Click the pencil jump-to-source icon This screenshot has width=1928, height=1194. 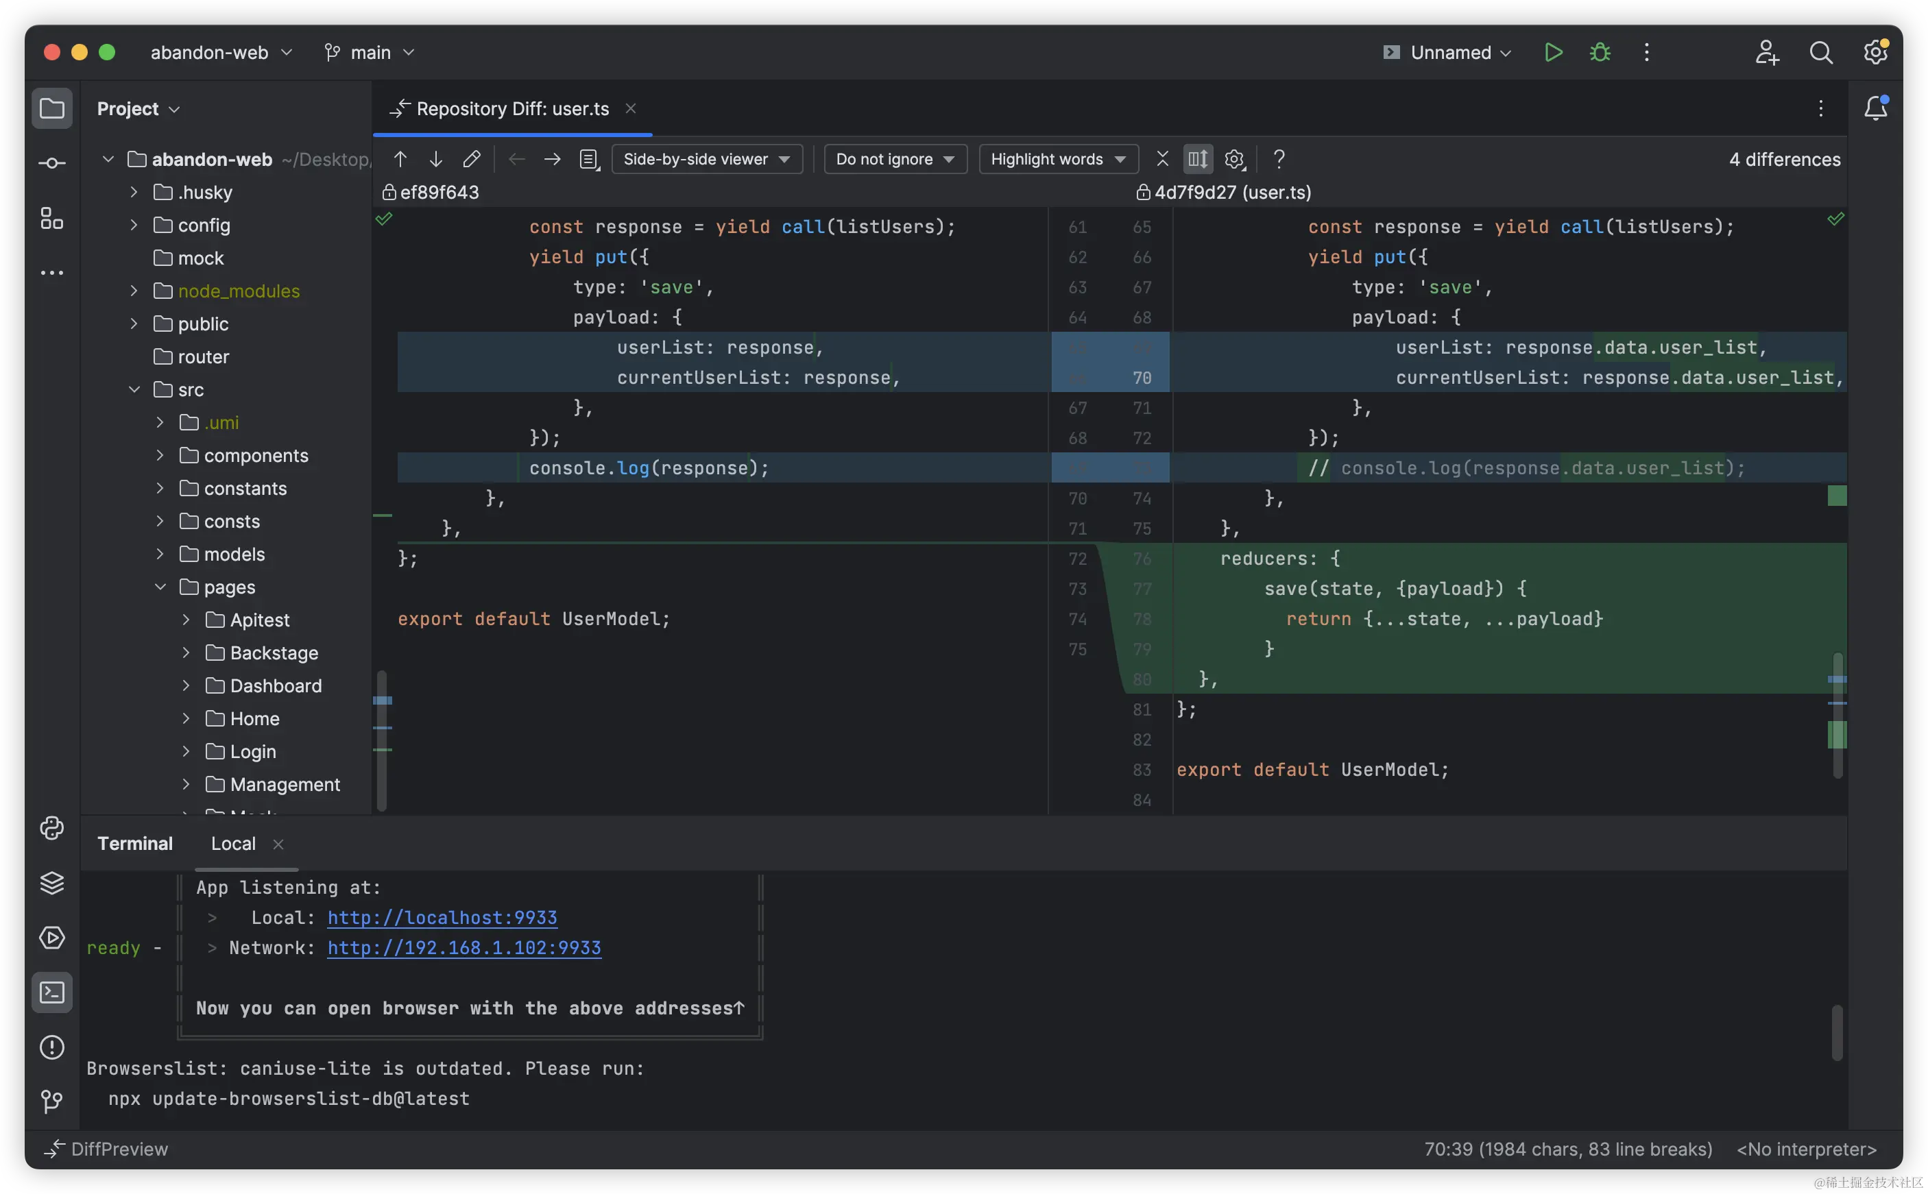[x=472, y=159]
